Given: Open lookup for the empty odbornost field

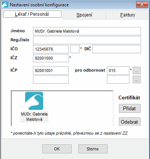Looking at the screenshot, I should click(x=136, y=79).
